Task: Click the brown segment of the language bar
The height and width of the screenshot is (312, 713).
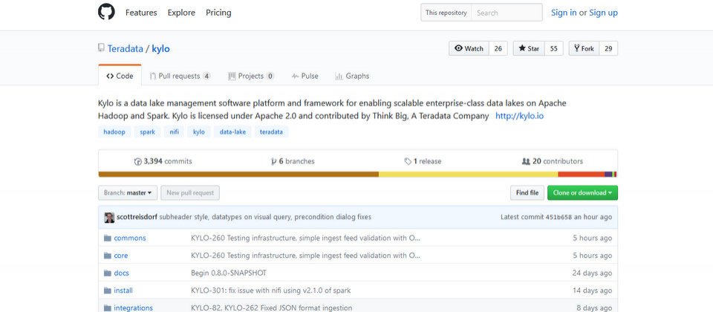Action: click(x=238, y=174)
